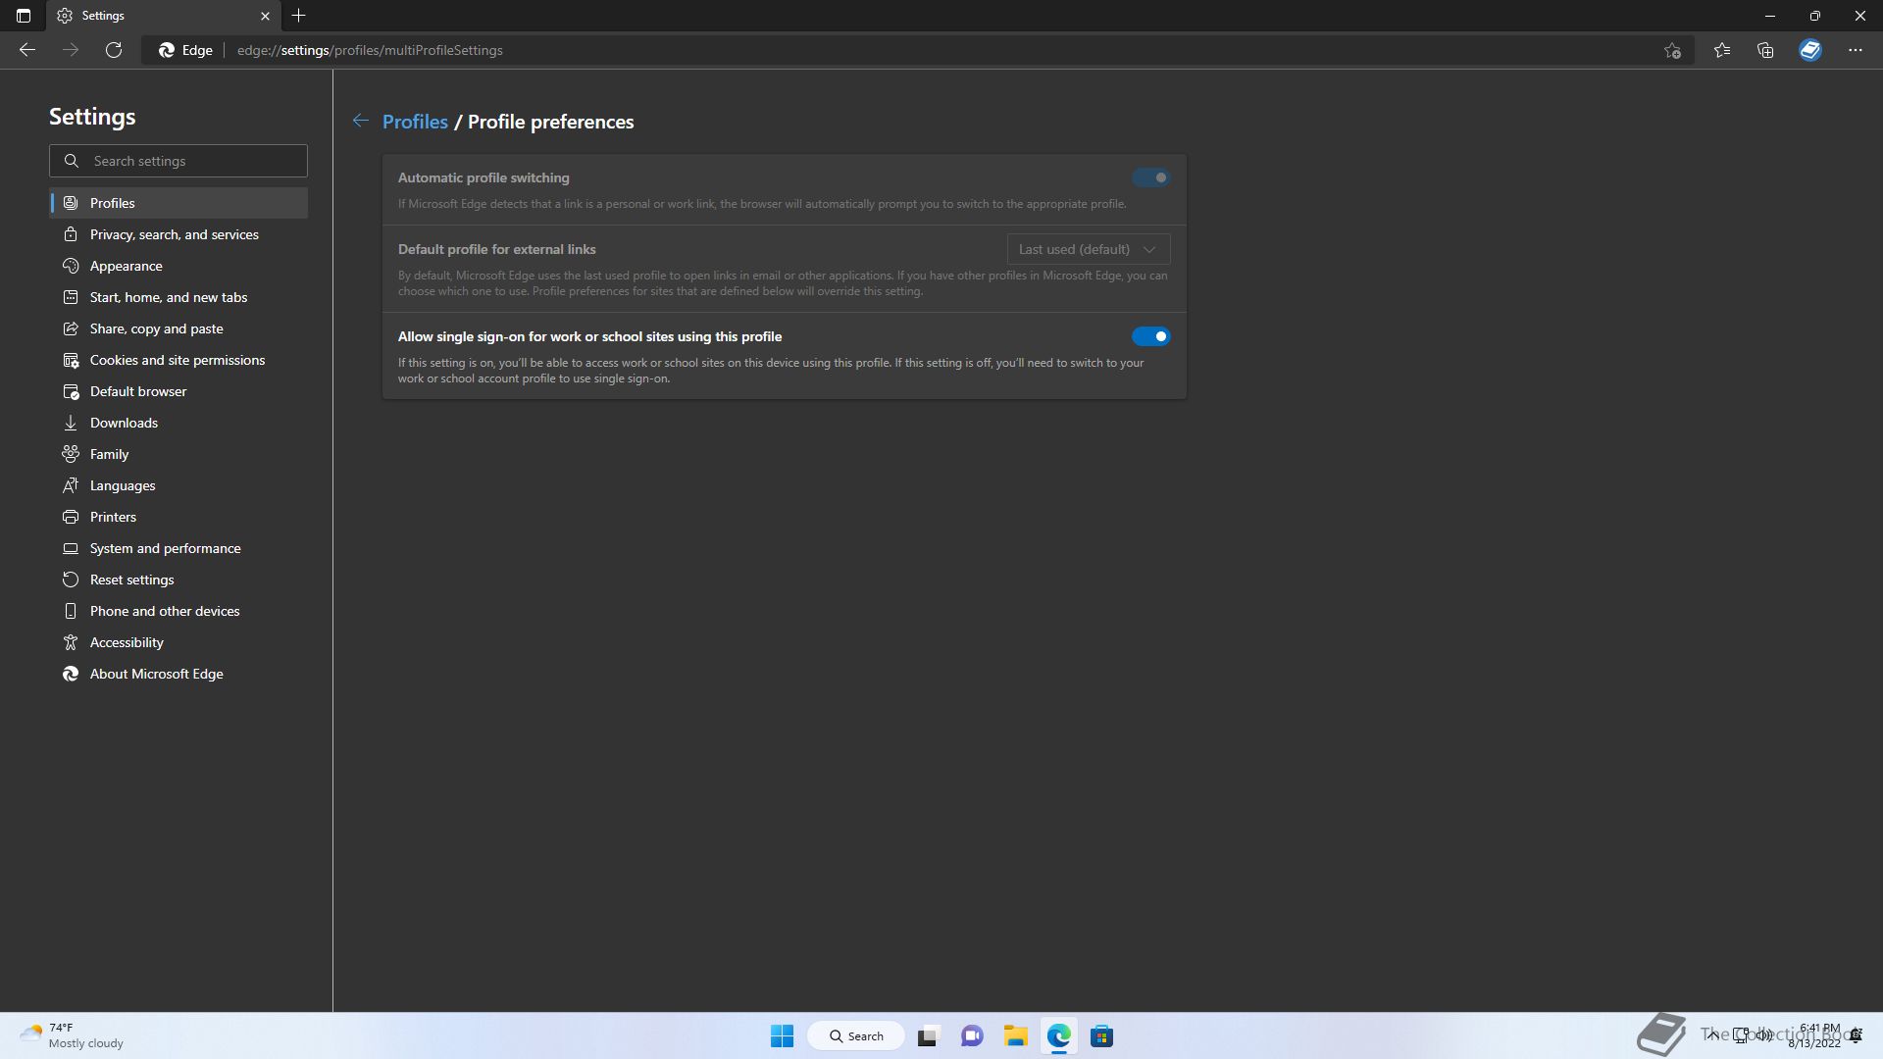
Task: Open Start, home, and new tabs
Action: (x=178, y=297)
